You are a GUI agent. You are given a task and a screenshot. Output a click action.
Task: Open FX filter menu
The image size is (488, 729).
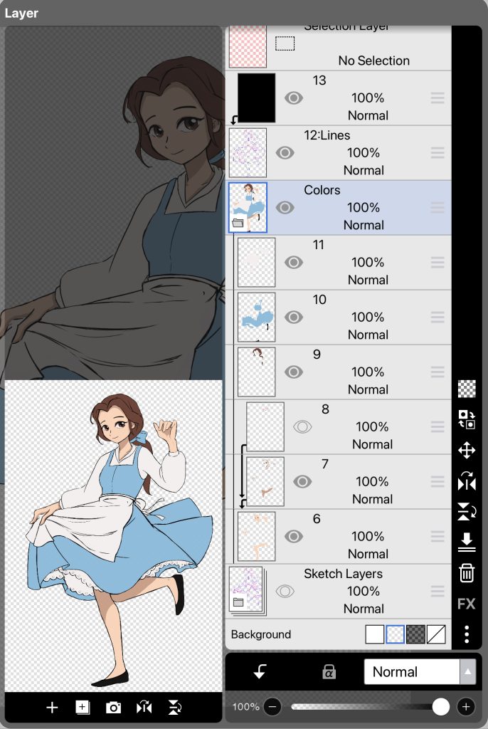coord(467,604)
